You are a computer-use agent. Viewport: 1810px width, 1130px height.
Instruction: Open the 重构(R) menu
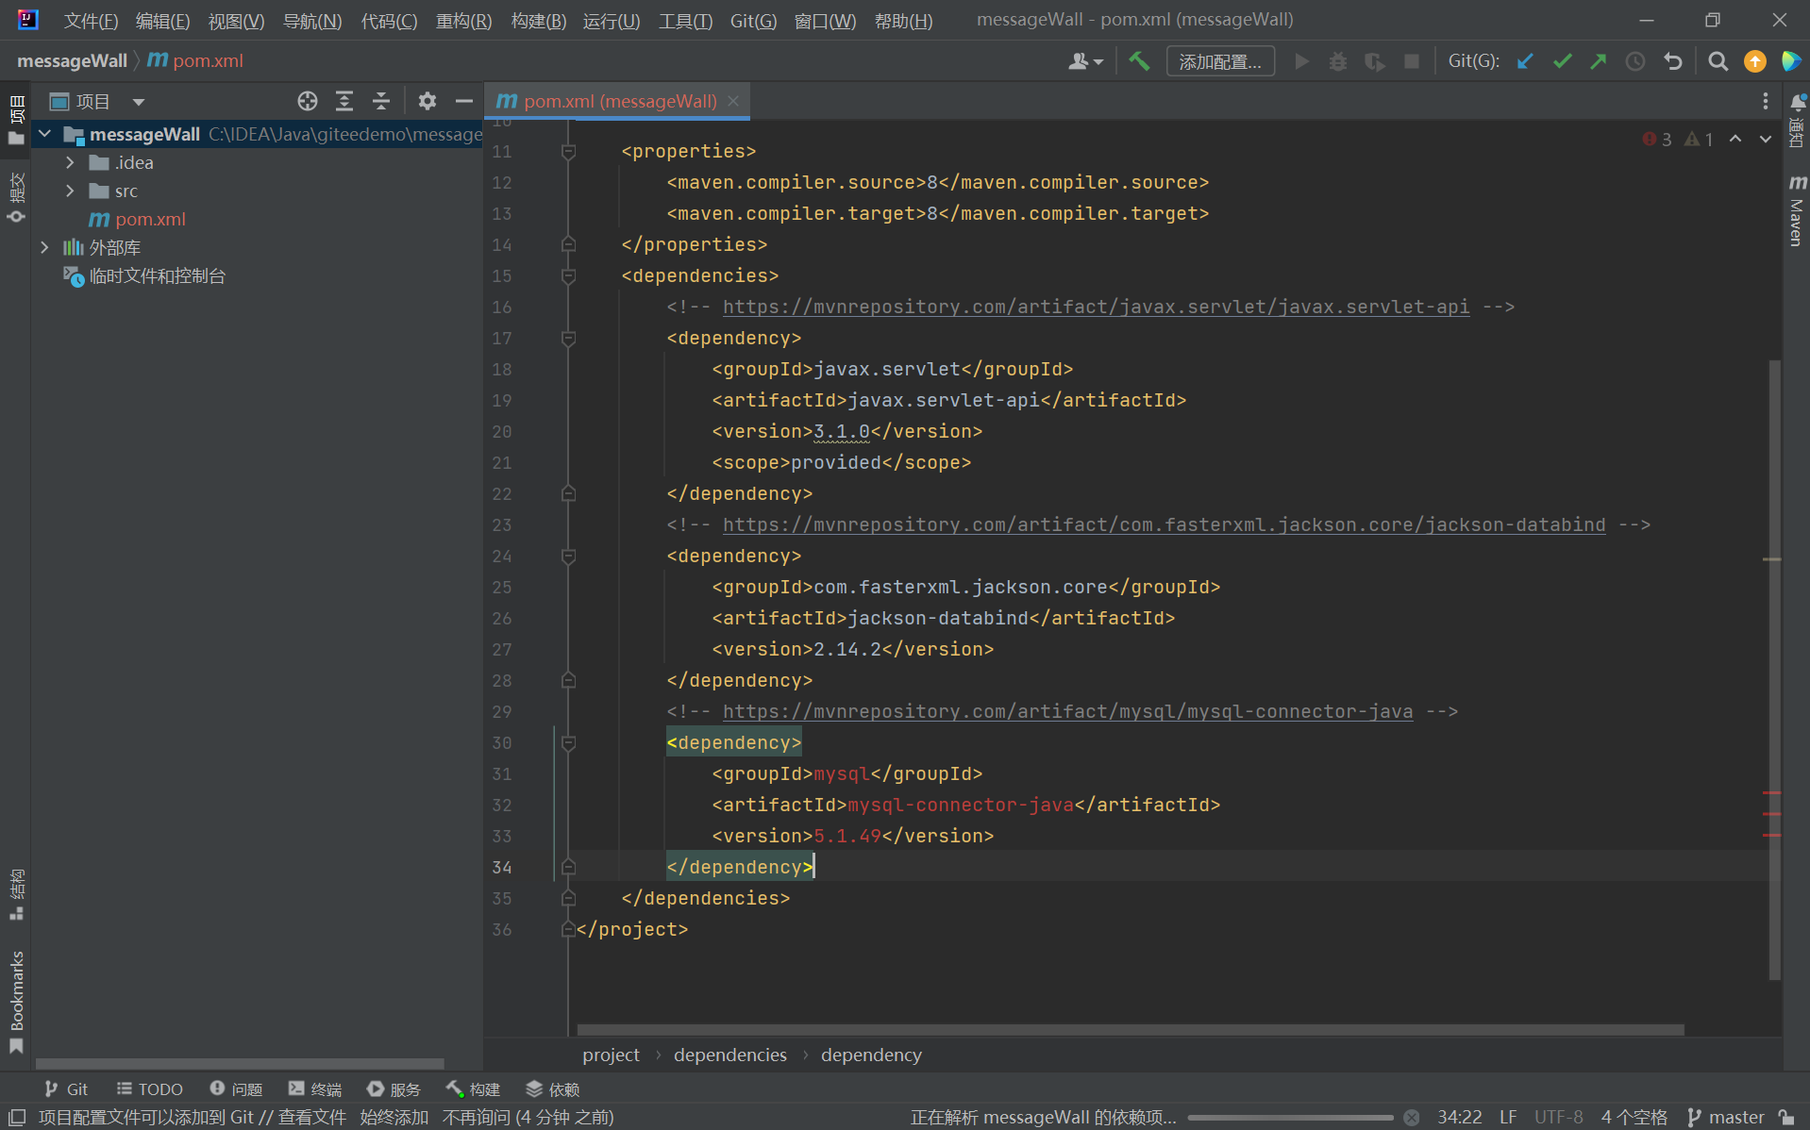(x=463, y=21)
